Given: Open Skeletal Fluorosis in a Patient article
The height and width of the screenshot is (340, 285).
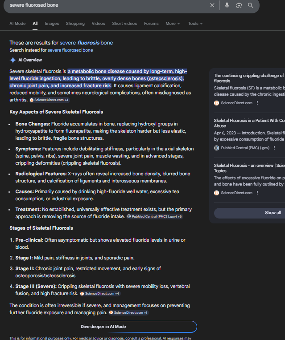Looking at the screenshot, I should (x=249, y=123).
